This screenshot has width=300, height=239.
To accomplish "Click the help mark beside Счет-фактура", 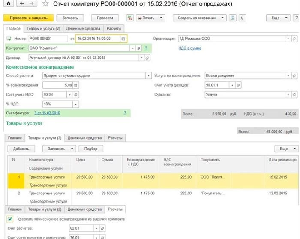I will [125, 113].
